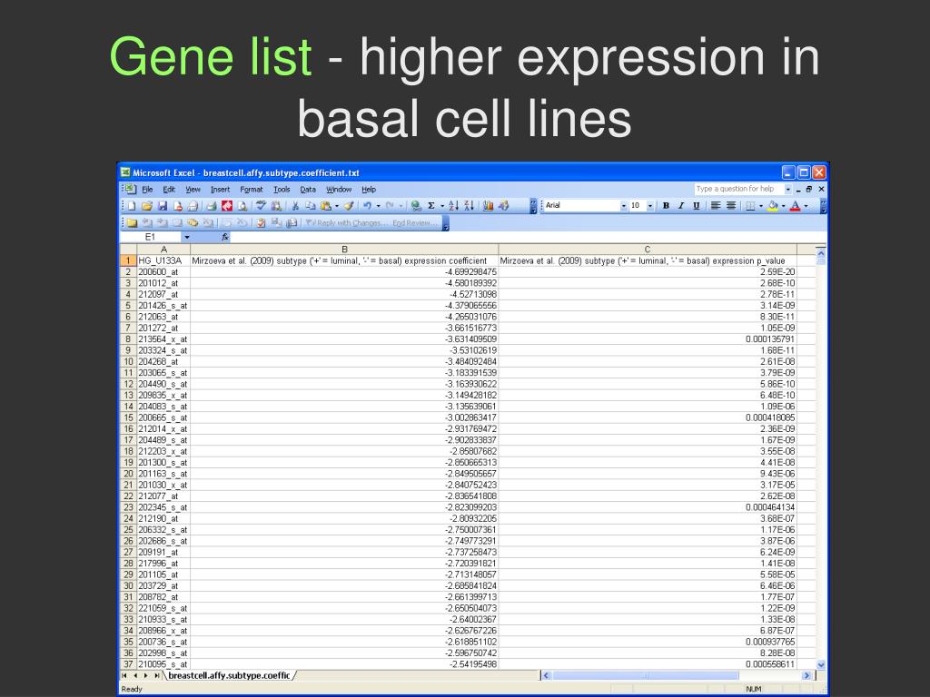This screenshot has height=697, width=930.
Task: Open the Borders dropdown arrow
Action: click(760, 206)
